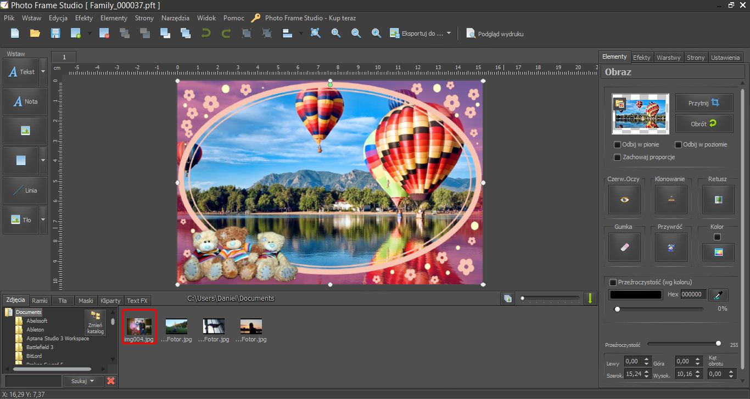The image size is (750, 399).
Task: Click the add page icon in toolbar
Action: pos(76,33)
